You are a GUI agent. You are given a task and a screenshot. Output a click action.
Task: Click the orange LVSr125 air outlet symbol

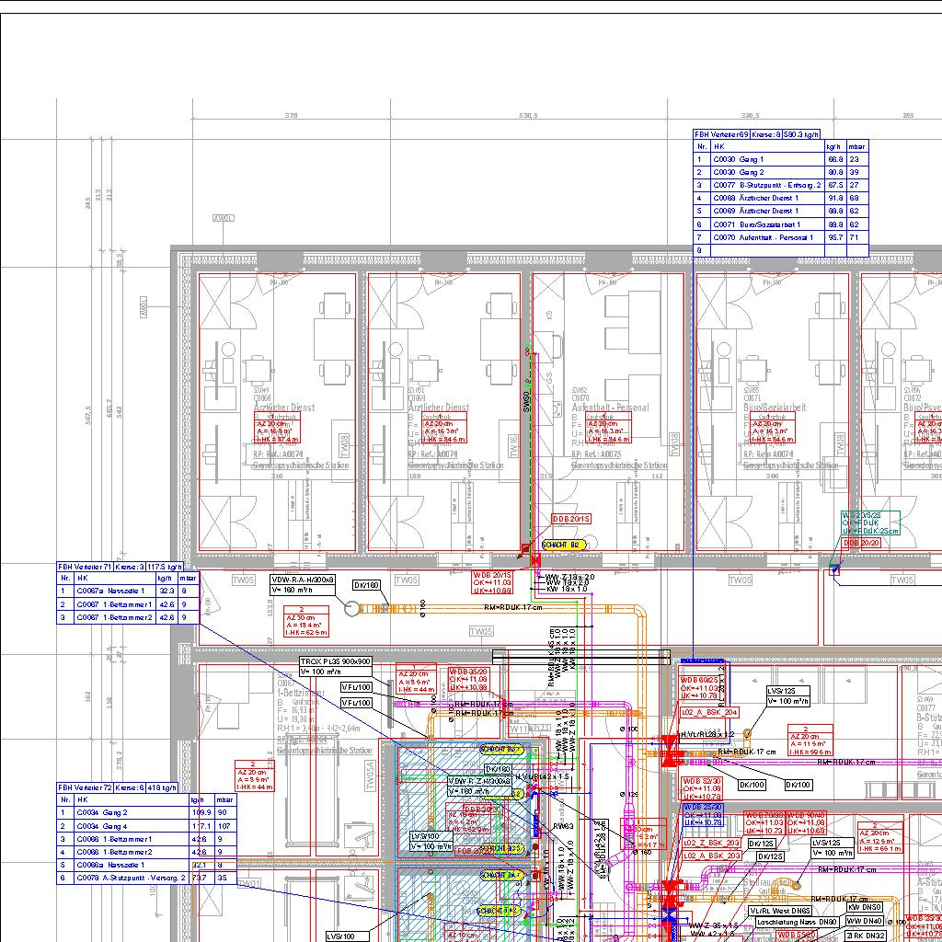746,733
